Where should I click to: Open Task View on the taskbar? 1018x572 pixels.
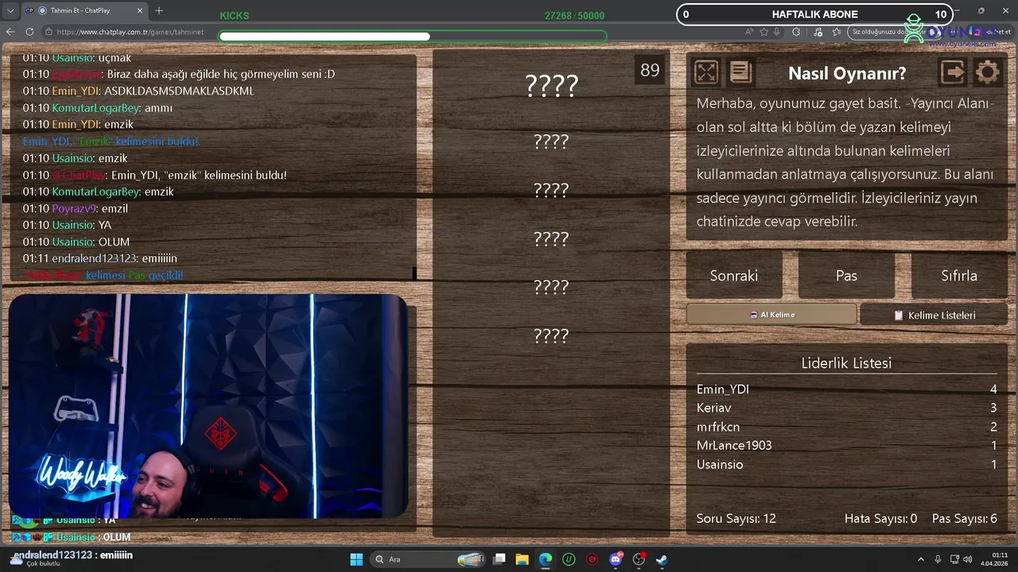tap(499, 559)
